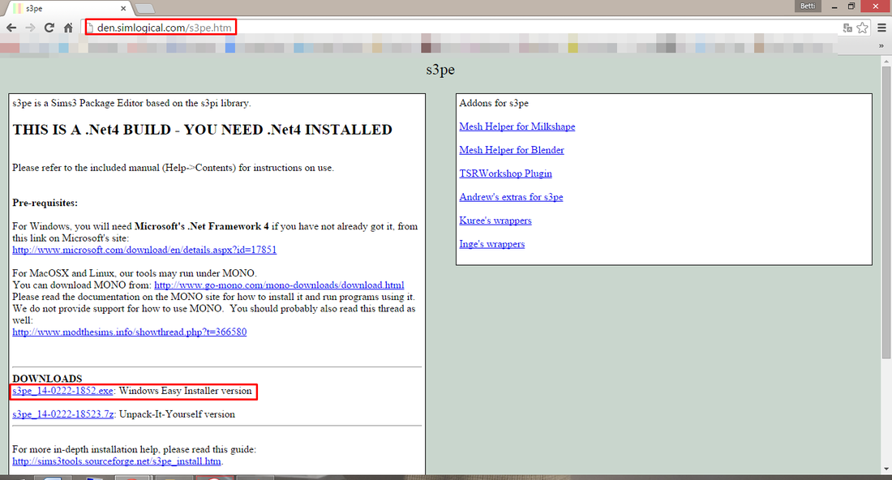The width and height of the screenshot is (892, 480).
Task: Click the translate page icon in address bar
Action: 847,28
